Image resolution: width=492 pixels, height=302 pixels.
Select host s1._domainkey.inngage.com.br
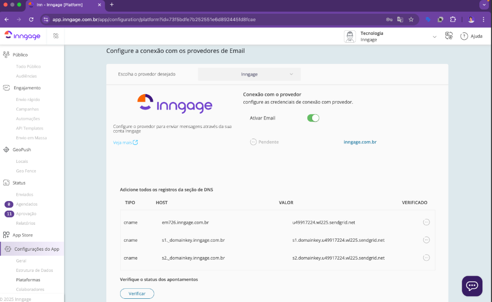click(x=193, y=240)
